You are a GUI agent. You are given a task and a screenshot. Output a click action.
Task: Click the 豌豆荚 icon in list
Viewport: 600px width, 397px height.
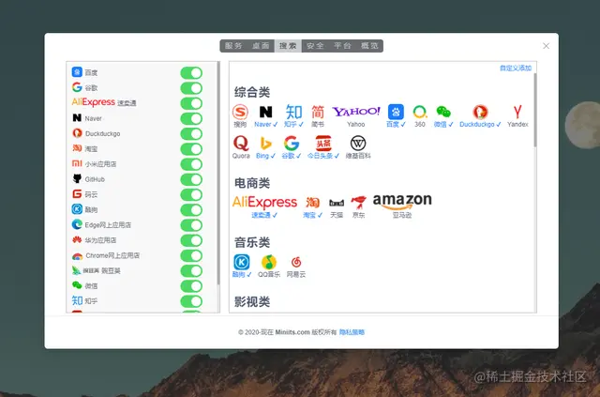(x=76, y=270)
